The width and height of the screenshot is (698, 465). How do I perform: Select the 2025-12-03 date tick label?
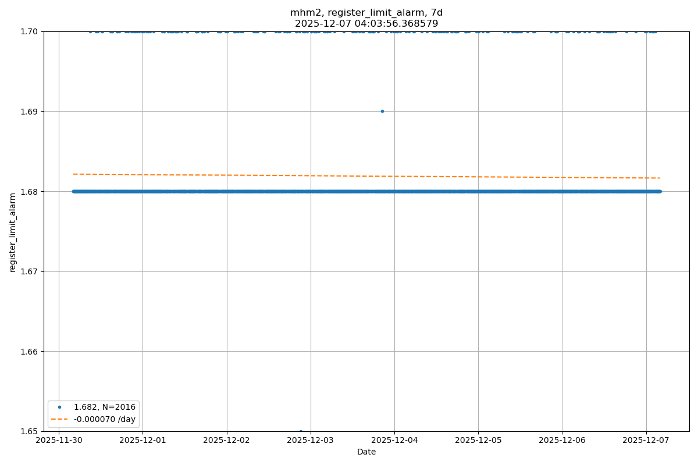(x=311, y=441)
